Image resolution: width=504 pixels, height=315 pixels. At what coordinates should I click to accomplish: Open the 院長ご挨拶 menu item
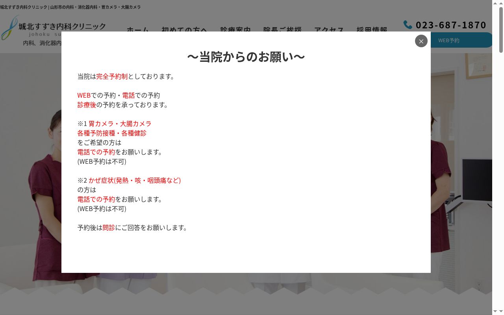pos(282,29)
